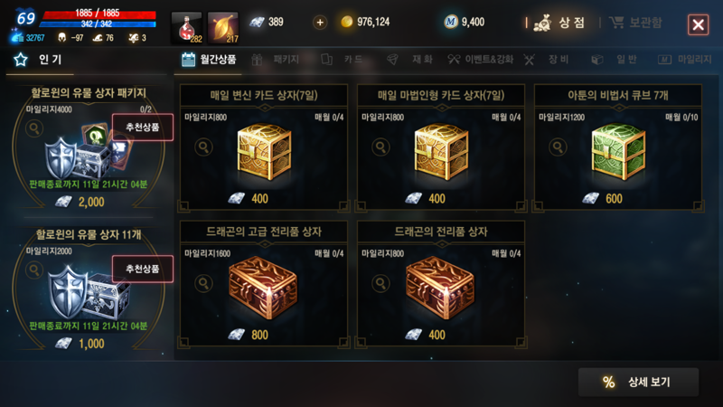Click the plus icon to add diamonds
The width and height of the screenshot is (723, 407).
coord(320,22)
